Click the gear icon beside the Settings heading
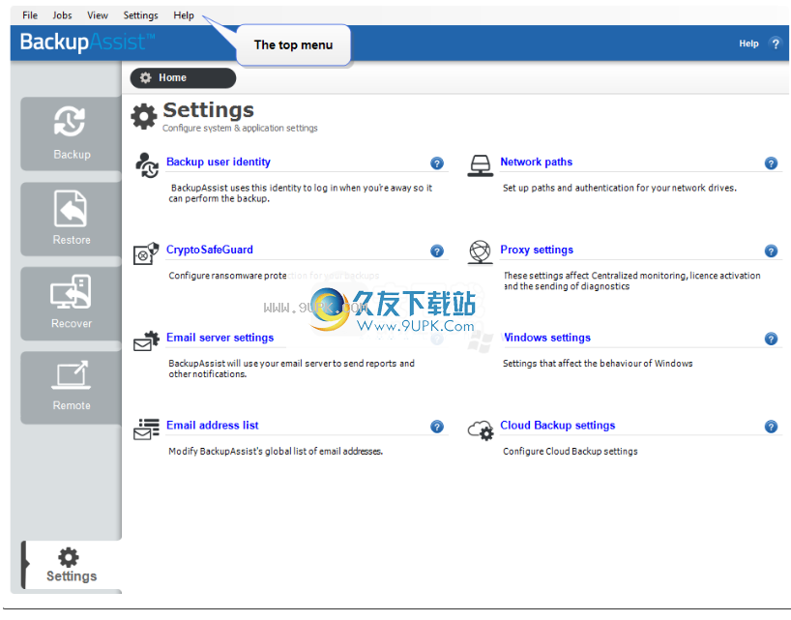 144,116
